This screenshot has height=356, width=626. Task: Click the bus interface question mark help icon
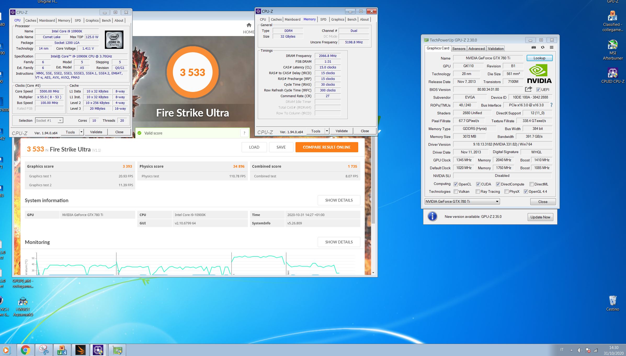coord(551,105)
